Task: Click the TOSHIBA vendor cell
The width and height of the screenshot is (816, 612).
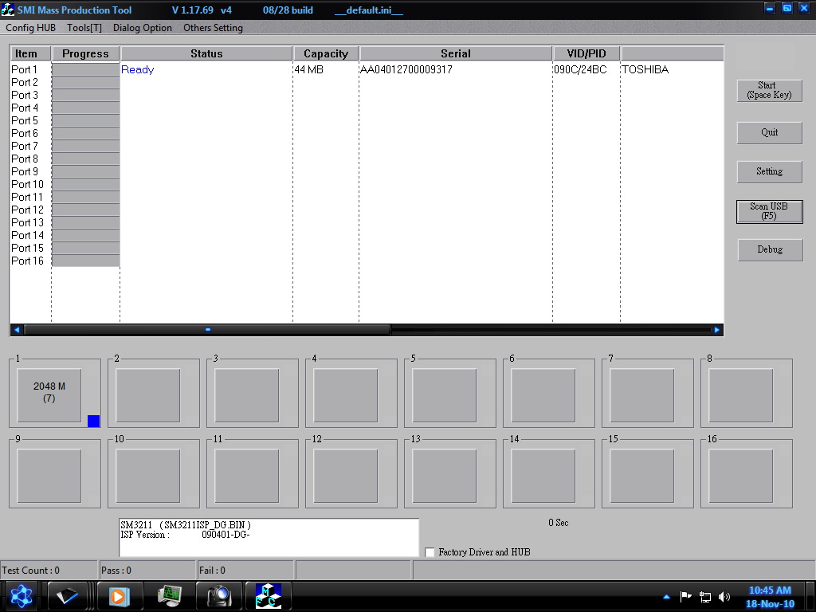Action: tap(645, 69)
